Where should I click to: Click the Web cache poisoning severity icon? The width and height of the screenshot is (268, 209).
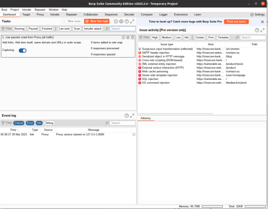point(140,71)
